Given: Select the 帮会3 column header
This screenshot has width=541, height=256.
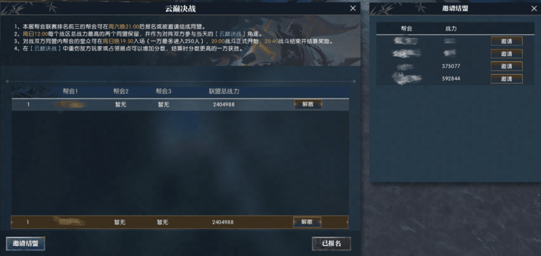Looking at the screenshot, I should [164, 91].
